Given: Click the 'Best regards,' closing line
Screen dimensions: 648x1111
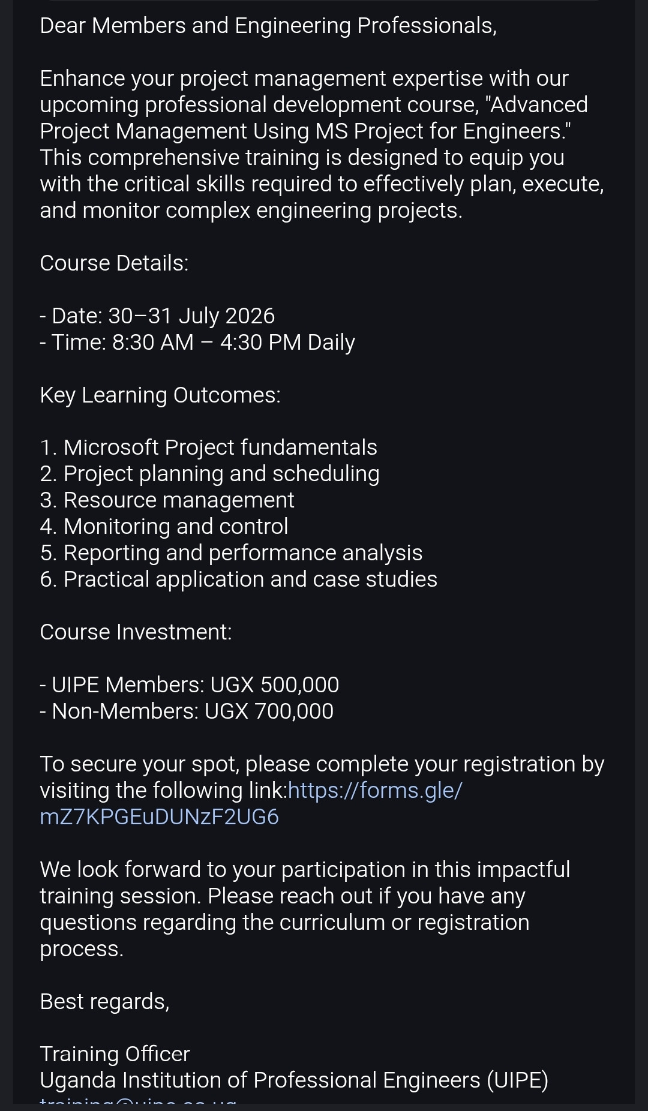Looking at the screenshot, I should coord(104,1002).
